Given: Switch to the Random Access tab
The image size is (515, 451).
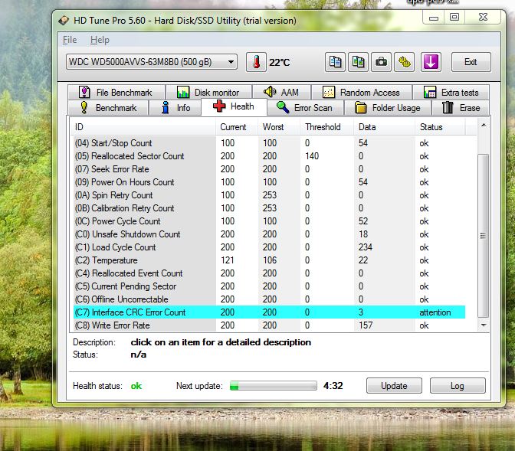Looking at the screenshot, I should tap(362, 92).
